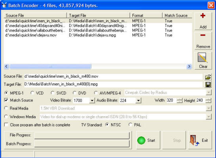
Task: Select the DVD format radio button
Action: (x=74, y=93)
